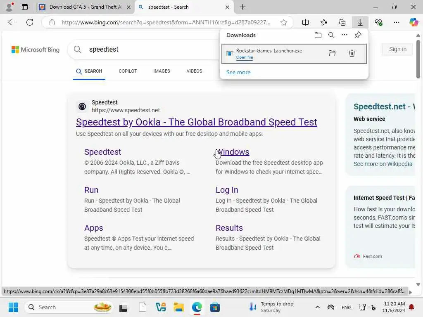Open Browser essentials heart icon

click(378, 22)
